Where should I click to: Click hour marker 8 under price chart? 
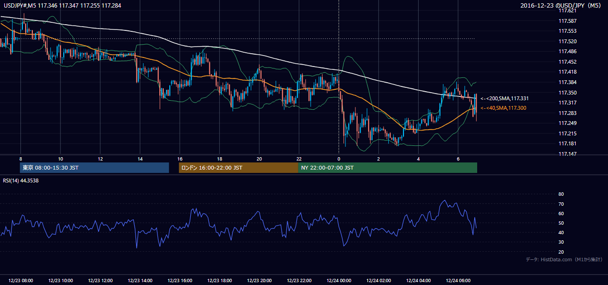(x=21, y=159)
